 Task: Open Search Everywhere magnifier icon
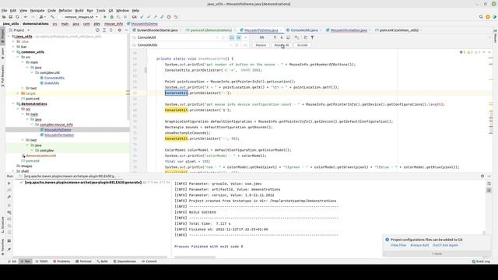coord(481,17)
